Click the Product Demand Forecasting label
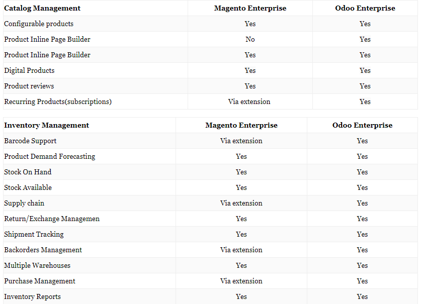Viewport: 421px width, 304px height. (50, 156)
